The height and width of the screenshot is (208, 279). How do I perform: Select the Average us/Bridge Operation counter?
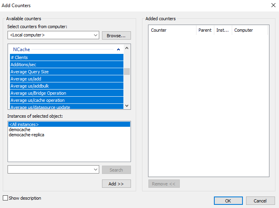point(67,93)
